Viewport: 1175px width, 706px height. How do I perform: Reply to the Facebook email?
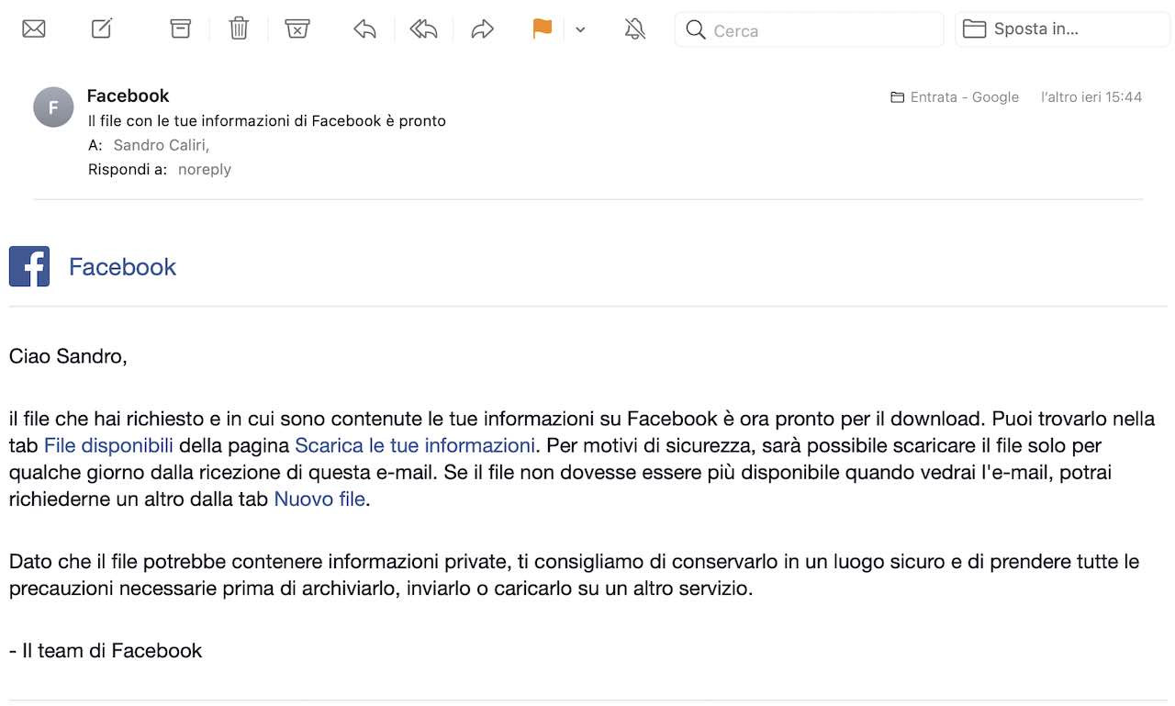[x=365, y=29]
